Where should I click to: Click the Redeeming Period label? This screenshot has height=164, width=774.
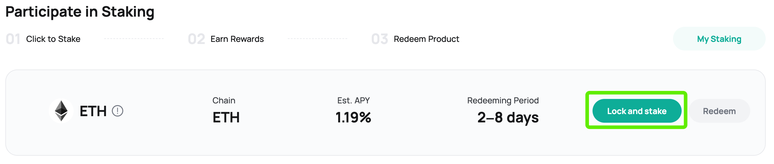pos(503,100)
